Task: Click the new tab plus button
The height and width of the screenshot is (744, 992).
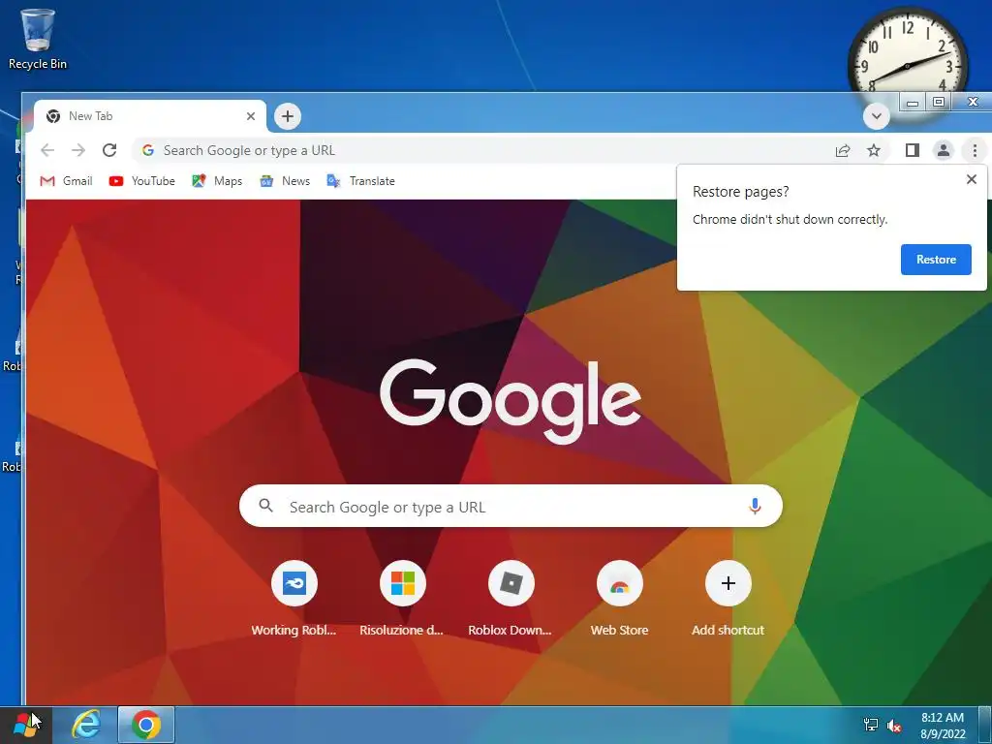Action: point(287,116)
